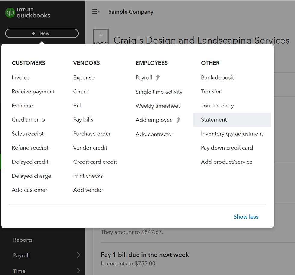Open Weekly timesheet entry
The image size is (295, 275).
tap(158, 106)
